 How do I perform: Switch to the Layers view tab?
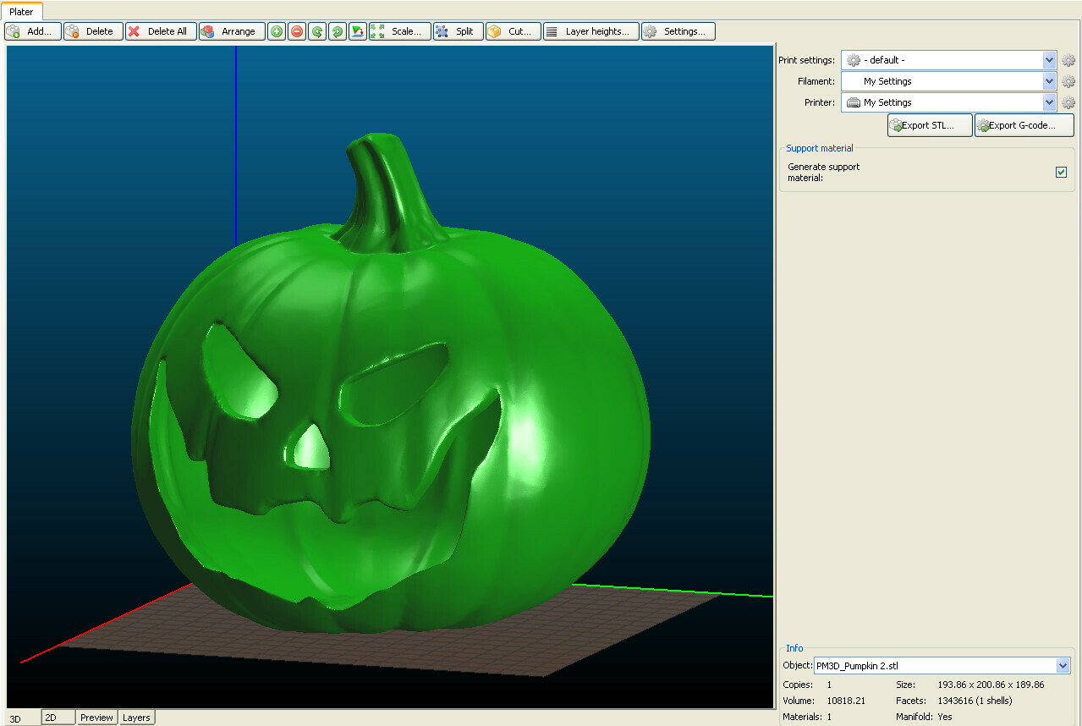[136, 718]
